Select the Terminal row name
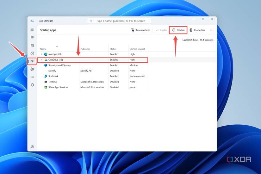The width and height of the screenshot is (261, 174). (x=53, y=82)
